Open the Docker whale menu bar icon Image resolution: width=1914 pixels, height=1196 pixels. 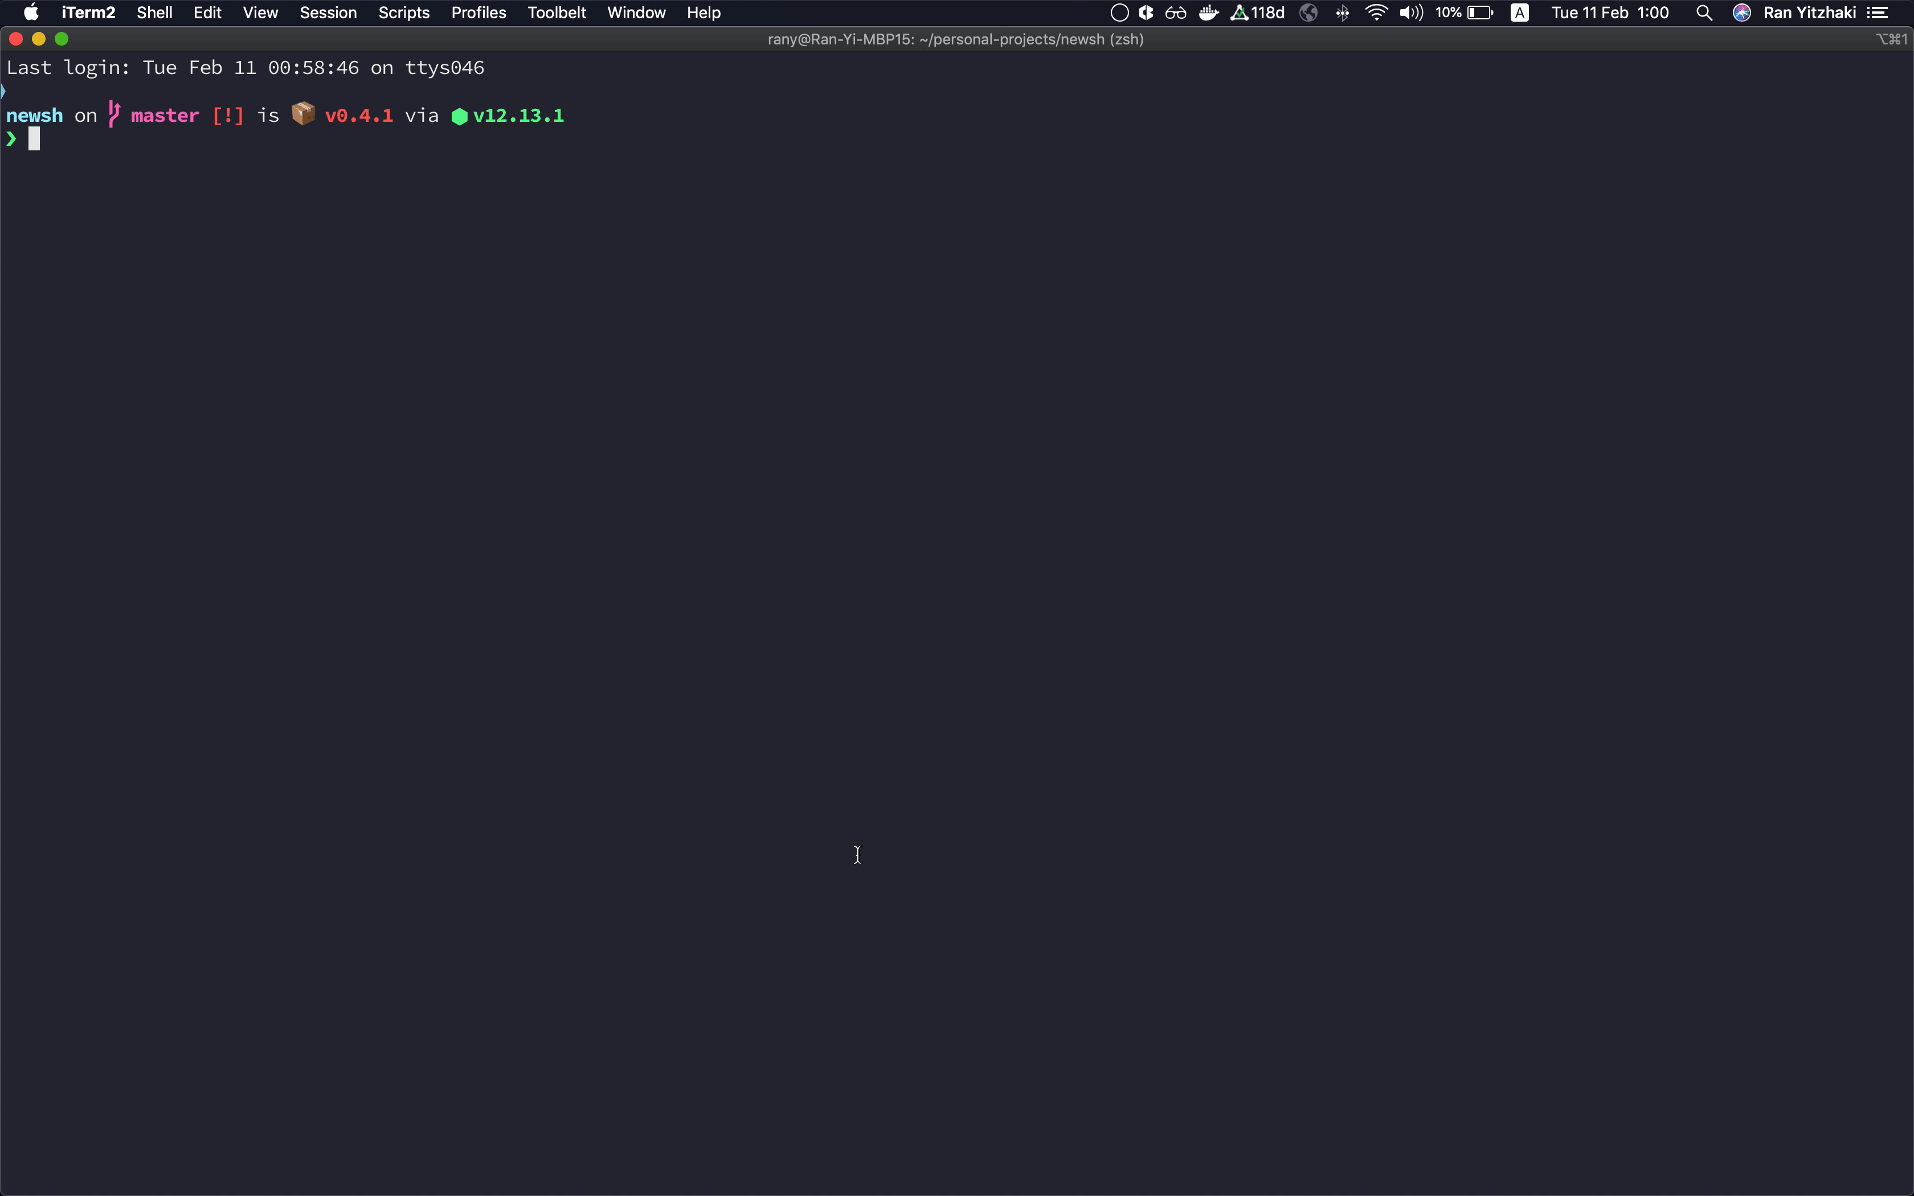(x=1208, y=13)
